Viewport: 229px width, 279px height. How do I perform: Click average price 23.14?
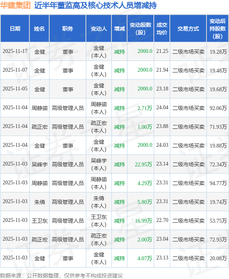click(162, 164)
